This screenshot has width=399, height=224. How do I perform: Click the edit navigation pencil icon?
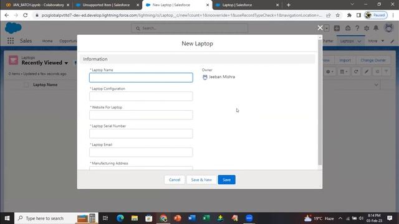coord(392,41)
